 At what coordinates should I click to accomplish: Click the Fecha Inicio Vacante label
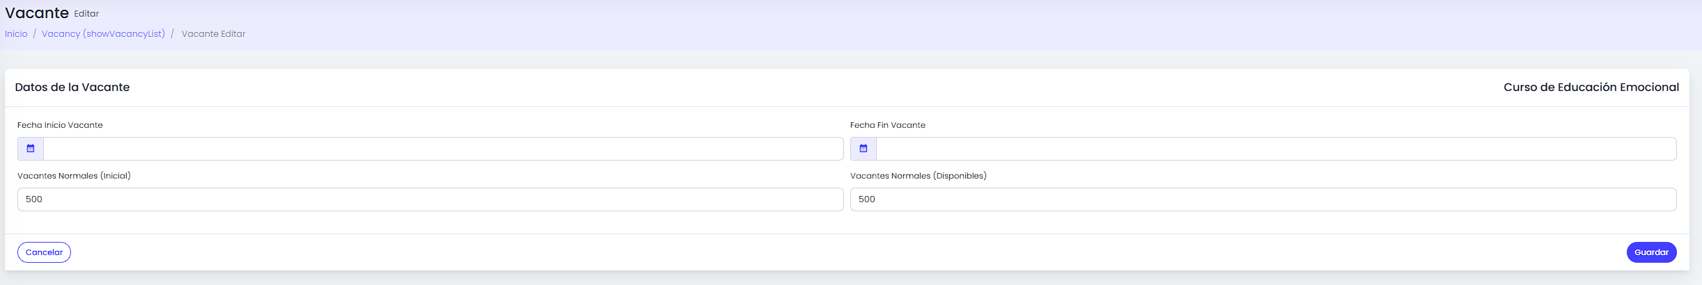pyautogui.click(x=60, y=125)
